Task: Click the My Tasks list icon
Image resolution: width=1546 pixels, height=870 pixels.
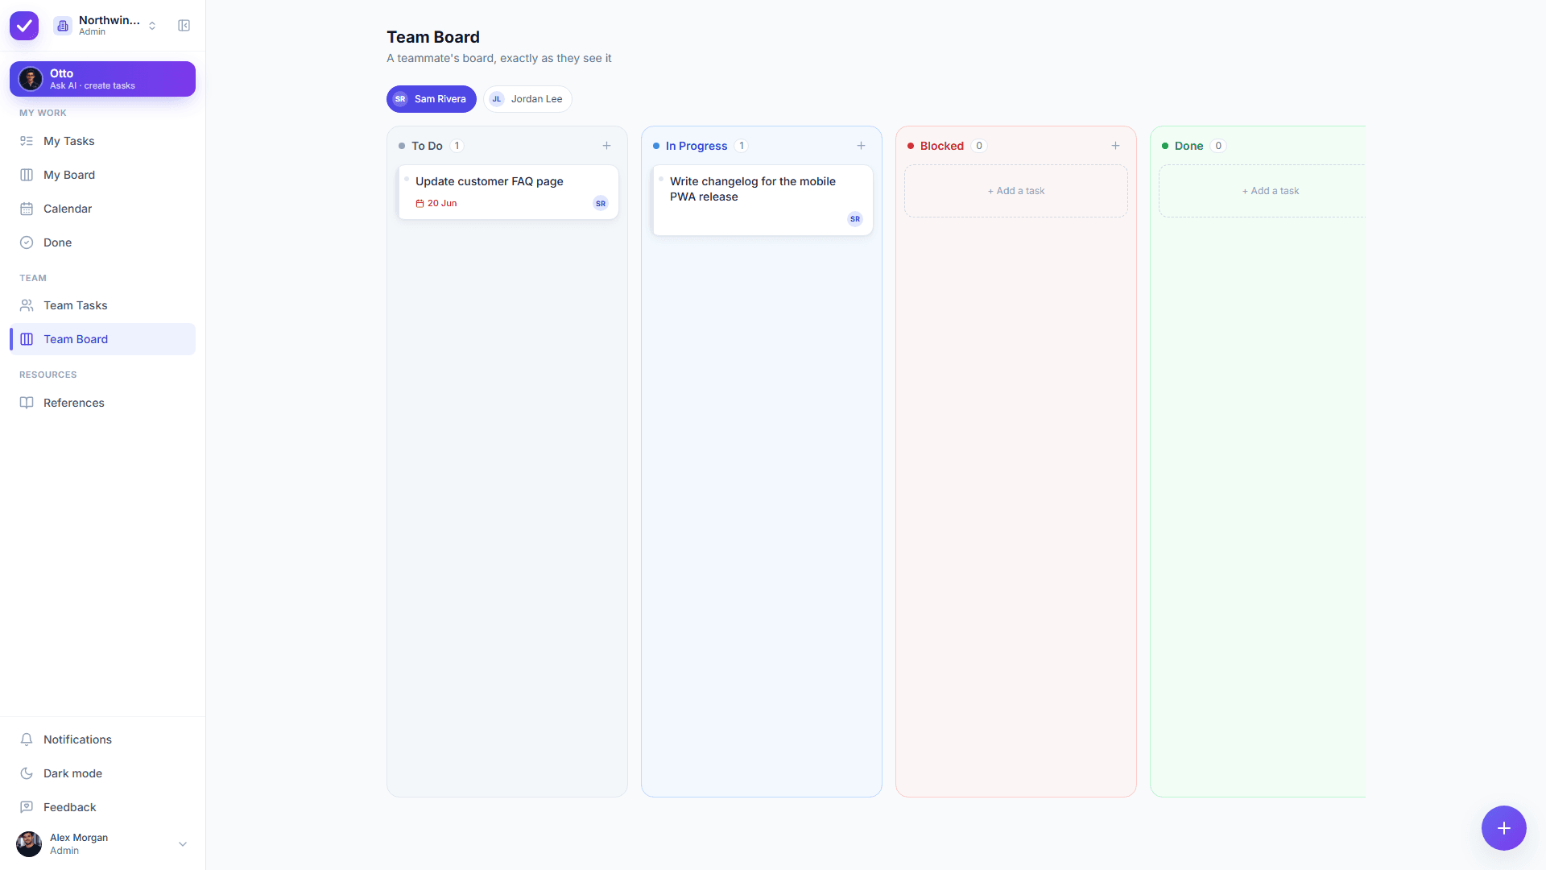Action: coord(27,141)
